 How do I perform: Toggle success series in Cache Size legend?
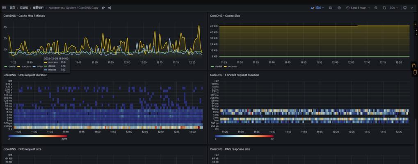click(x=233, y=66)
